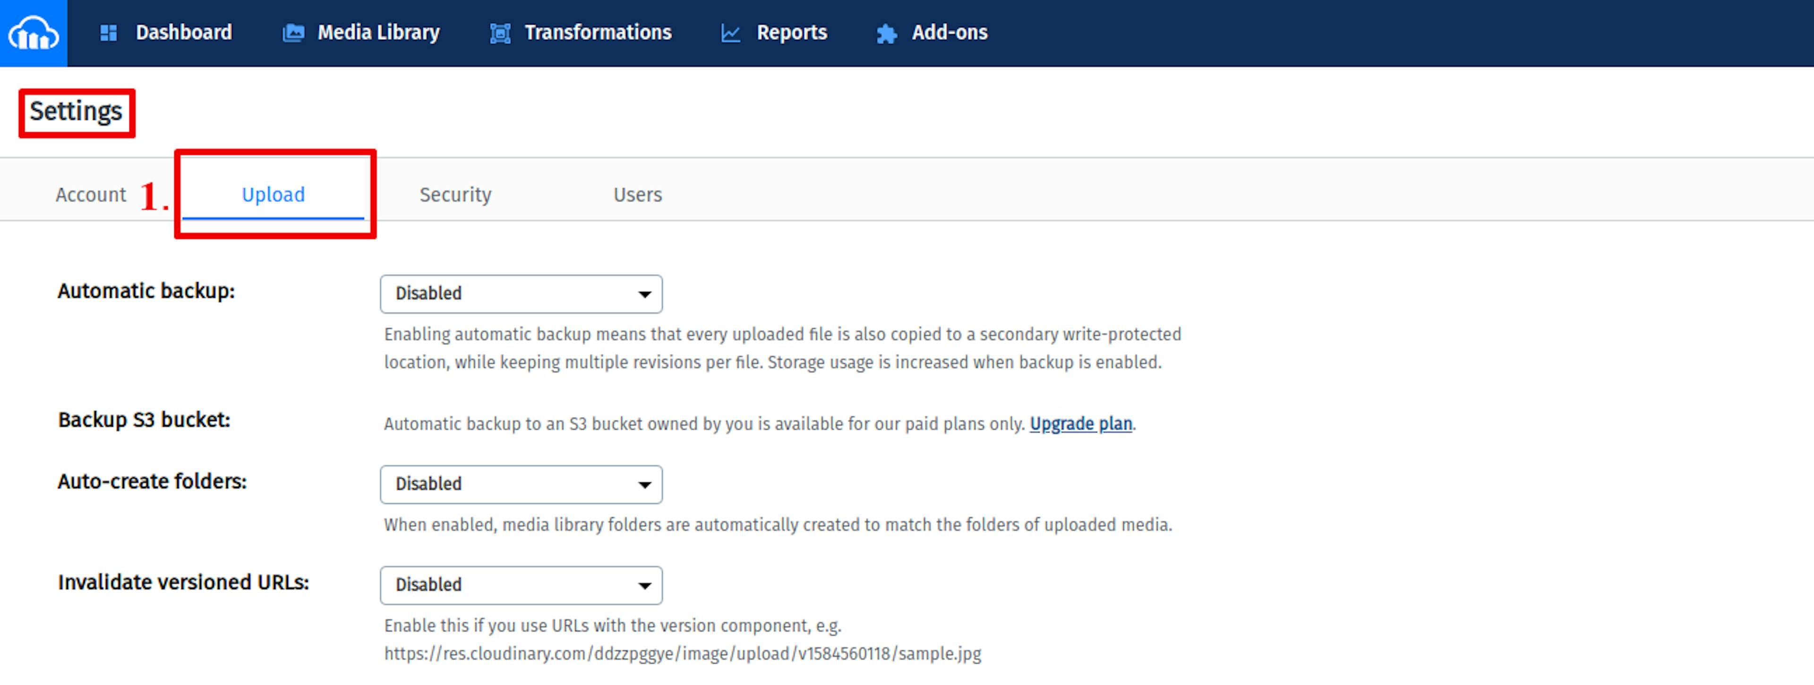The width and height of the screenshot is (1814, 685).
Task: Click the Automatic backup label
Action: tap(146, 291)
